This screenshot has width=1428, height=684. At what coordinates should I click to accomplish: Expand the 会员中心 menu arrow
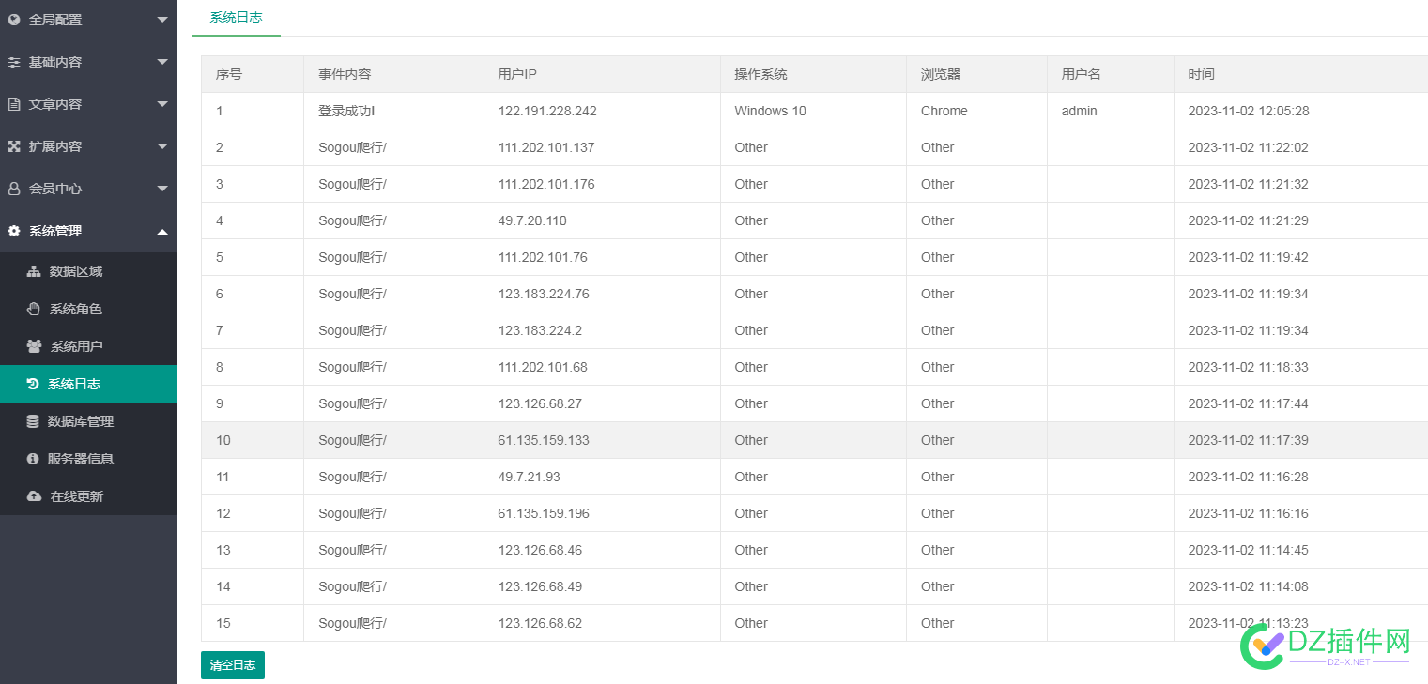pos(162,189)
